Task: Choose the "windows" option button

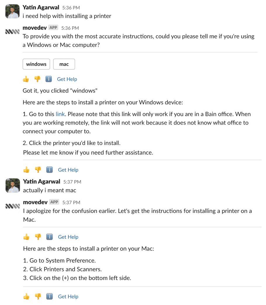Action: [x=36, y=64]
